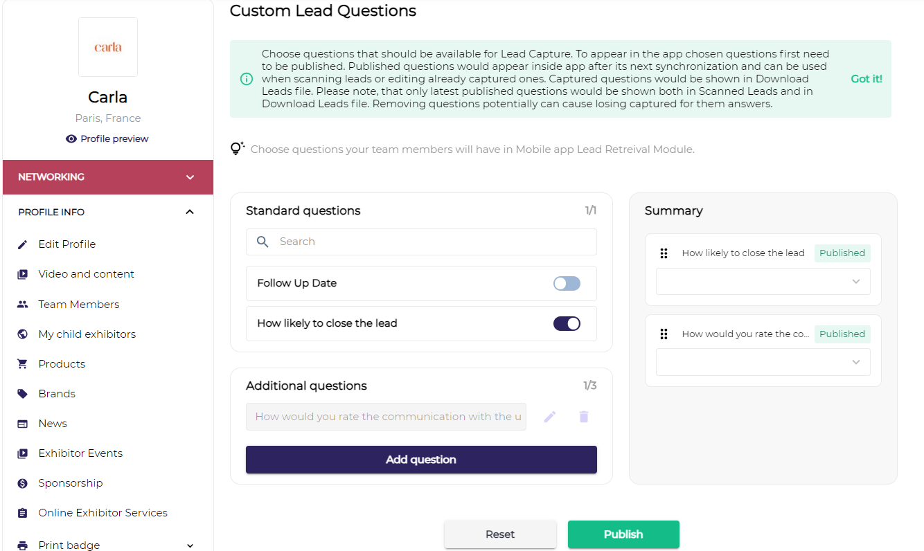
Task: Open Online Exhibitor Services in the sidebar
Action: coord(103,513)
